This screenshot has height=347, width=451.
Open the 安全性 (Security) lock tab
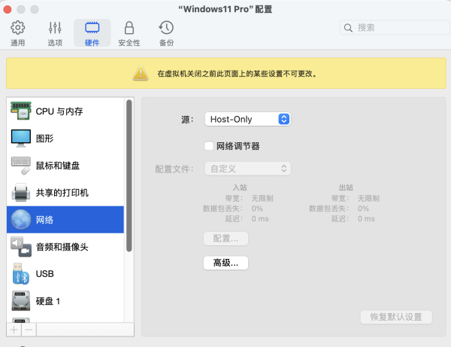tap(129, 33)
